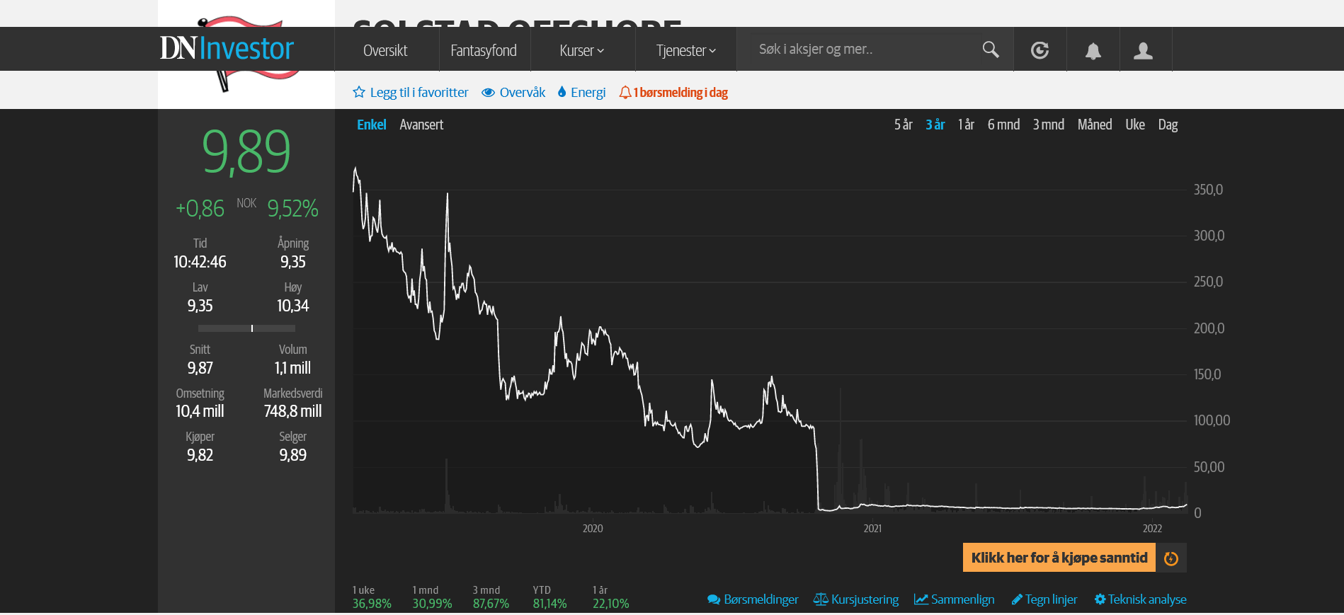Click the eye icon next to Overvåk

coord(488,93)
